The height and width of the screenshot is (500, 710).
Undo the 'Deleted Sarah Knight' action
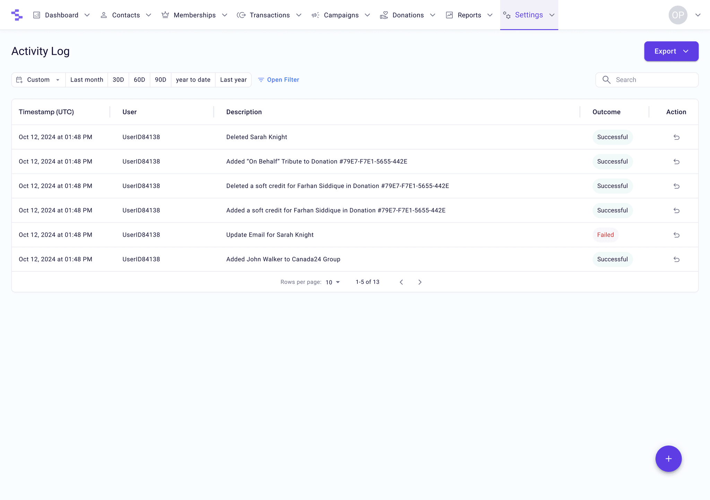(x=676, y=137)
